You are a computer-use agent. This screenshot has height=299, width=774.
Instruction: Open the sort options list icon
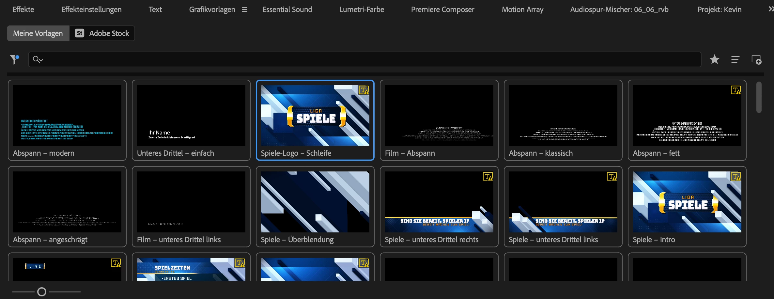click(735, 59)
